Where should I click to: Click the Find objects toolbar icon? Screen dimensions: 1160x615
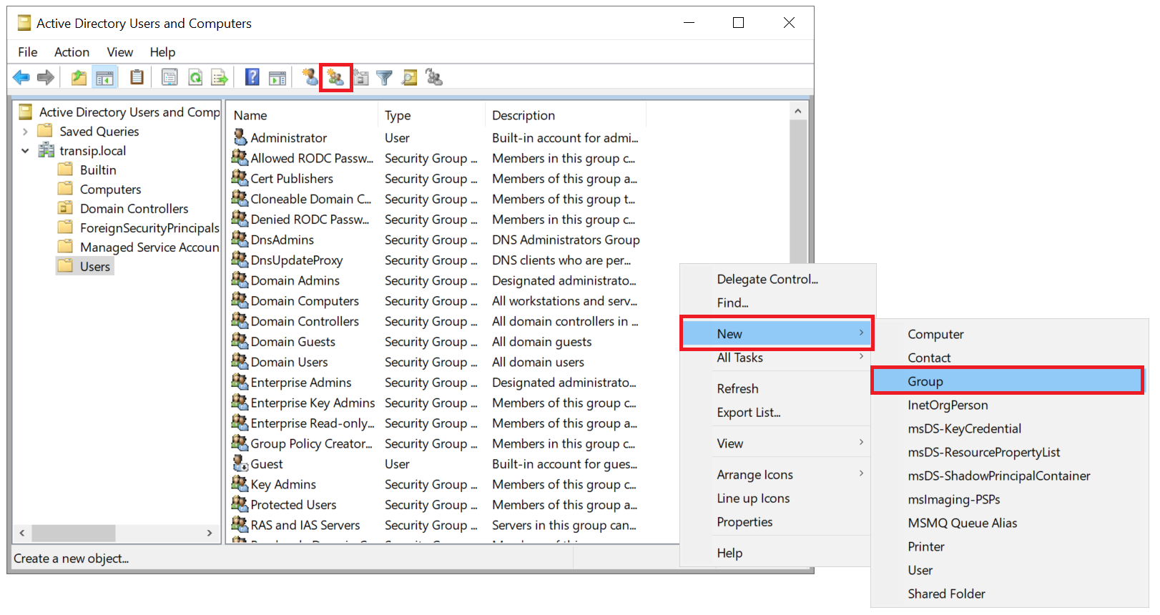(410, 77)
